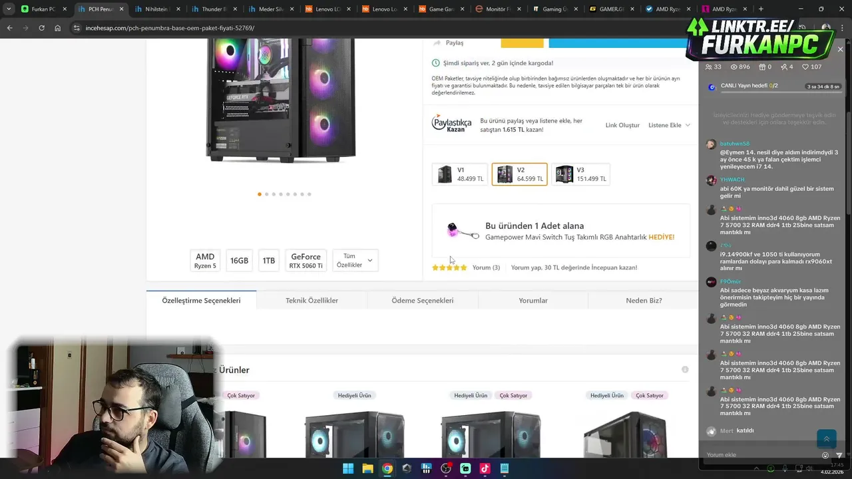This screenshot has height=479, width=852.
Task: Close the live chat overlay panel
Action: (840, 49)
